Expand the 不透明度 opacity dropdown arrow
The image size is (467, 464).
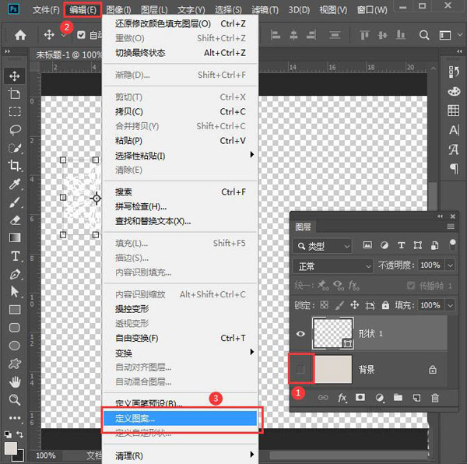(451, 265)
